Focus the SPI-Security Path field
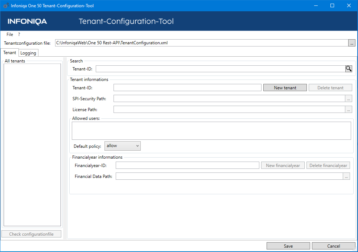The image size is (358, 252). coord(230,99)
